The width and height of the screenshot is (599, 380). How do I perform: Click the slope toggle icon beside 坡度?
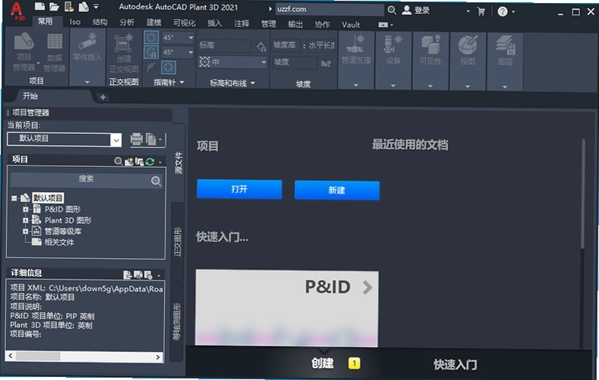[326, 63]
